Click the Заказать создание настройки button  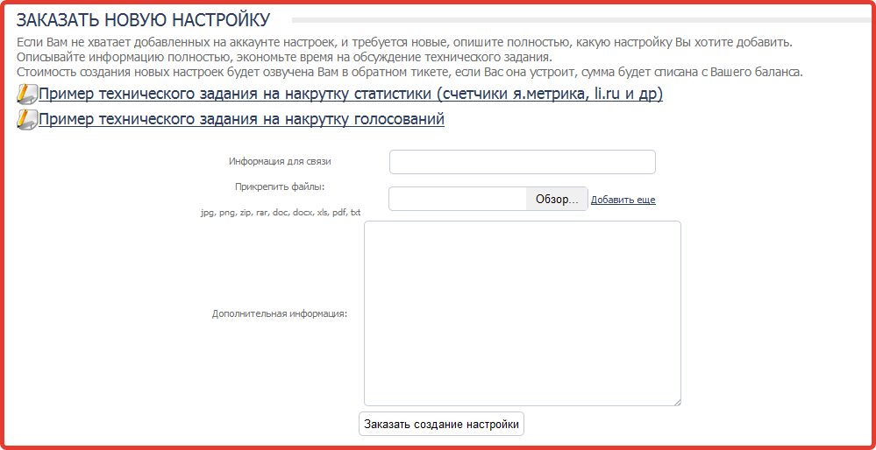point(441,425)
